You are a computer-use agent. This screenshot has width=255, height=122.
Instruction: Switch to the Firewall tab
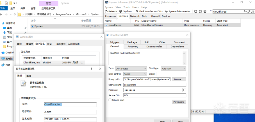(x=155, y=16)
